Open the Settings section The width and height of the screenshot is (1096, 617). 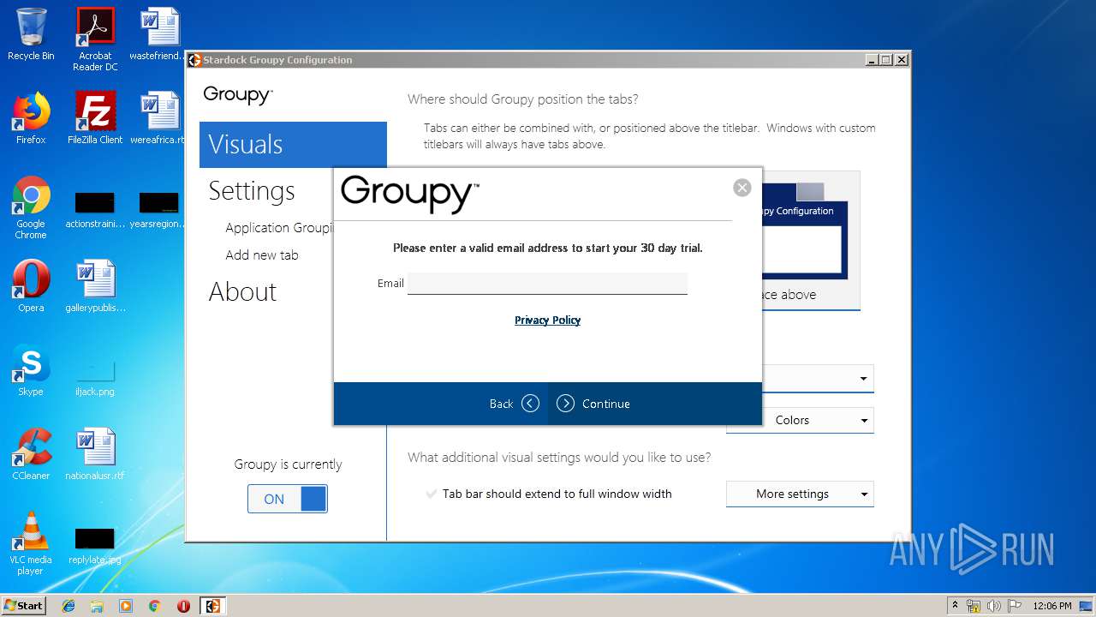point(252,190)
